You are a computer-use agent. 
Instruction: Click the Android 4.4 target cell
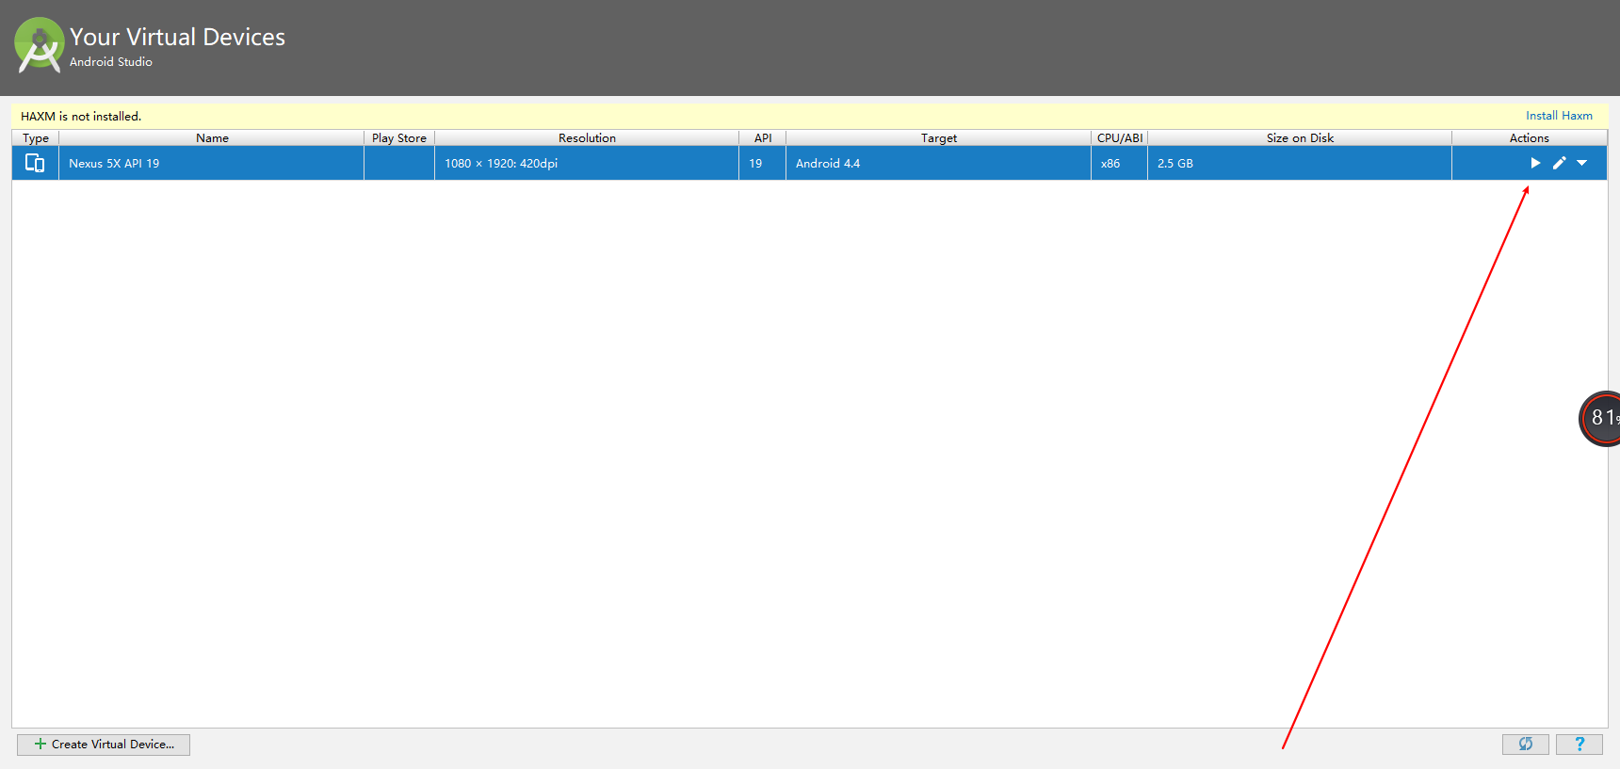[x=939, y=163]
